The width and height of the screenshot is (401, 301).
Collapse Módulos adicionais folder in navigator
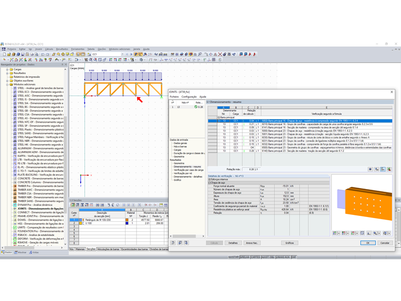pos(7,84)
